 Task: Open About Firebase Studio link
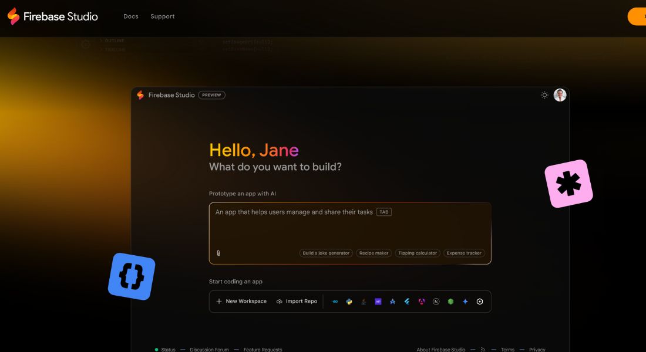click(x=441, y=350)
